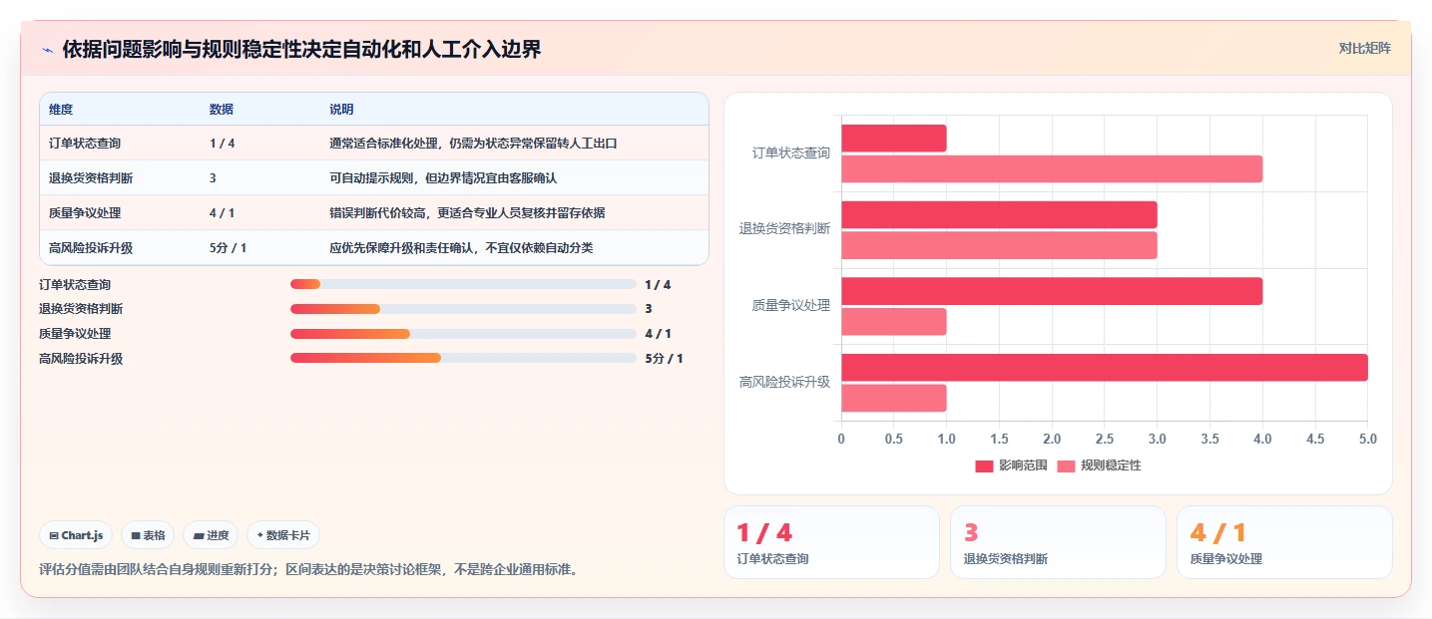The width and height of the screenshot is (1432, 619).
Task: Click the 订单状态查询 progress bar
Action: [x=463, y=284]
